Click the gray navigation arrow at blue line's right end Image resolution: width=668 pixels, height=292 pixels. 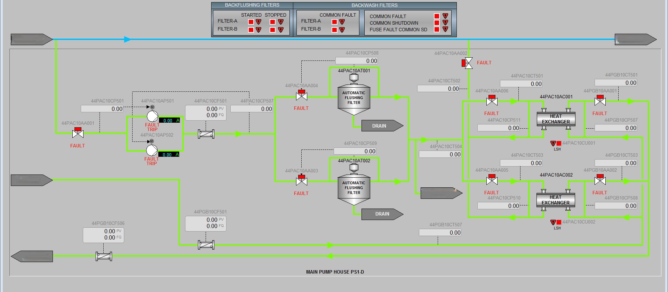[635, 39]
